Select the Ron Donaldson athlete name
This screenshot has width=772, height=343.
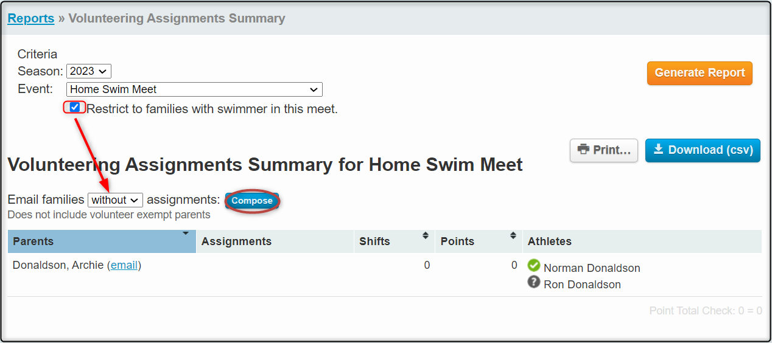coord(582,285)
